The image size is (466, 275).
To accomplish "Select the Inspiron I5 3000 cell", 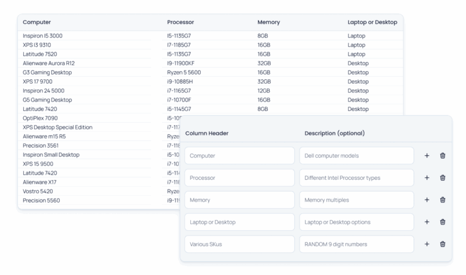I will click(x=42, y=36).
